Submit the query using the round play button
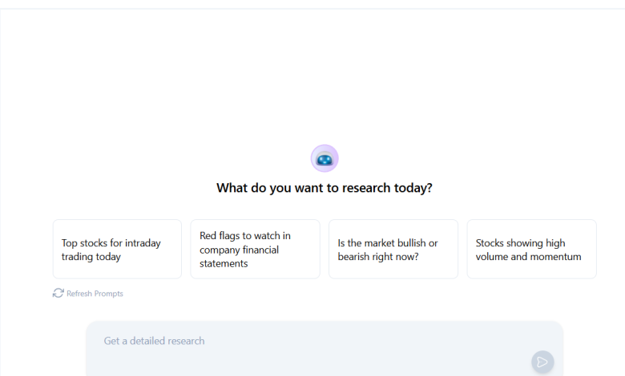The height and width of the screenshot is (376, 625). pyautogui.click(x=542, y=362)
